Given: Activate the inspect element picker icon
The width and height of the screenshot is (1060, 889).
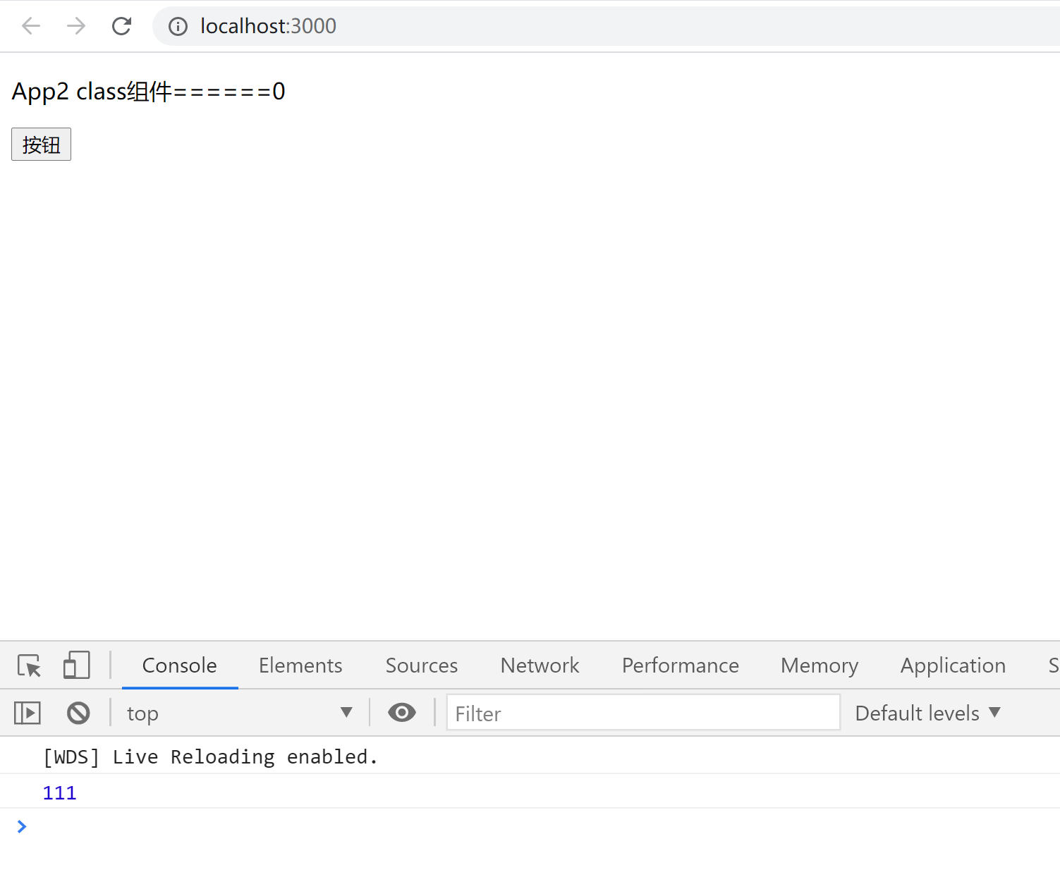Looking at the screenshot, I should coord(29,666).
